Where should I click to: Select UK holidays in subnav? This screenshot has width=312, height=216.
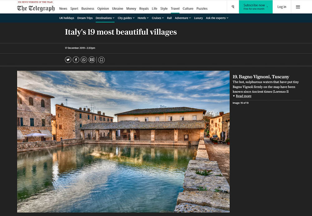66,18
